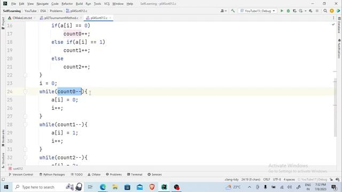Open Mail app from taskbar
This screenshot has width=342, height=192.
[x=139, y=187]
